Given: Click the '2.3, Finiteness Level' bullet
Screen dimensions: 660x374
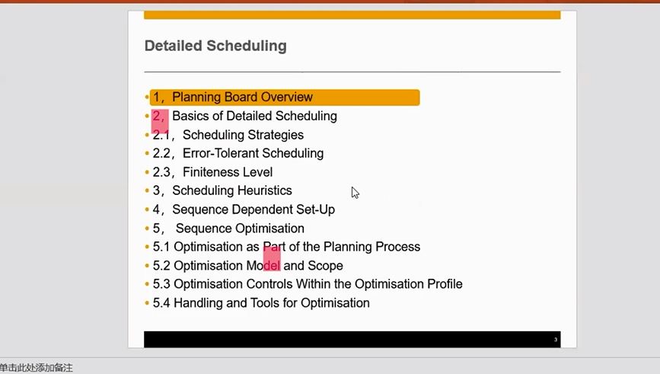Looking at the screenshot, I should tap(212, 172).
